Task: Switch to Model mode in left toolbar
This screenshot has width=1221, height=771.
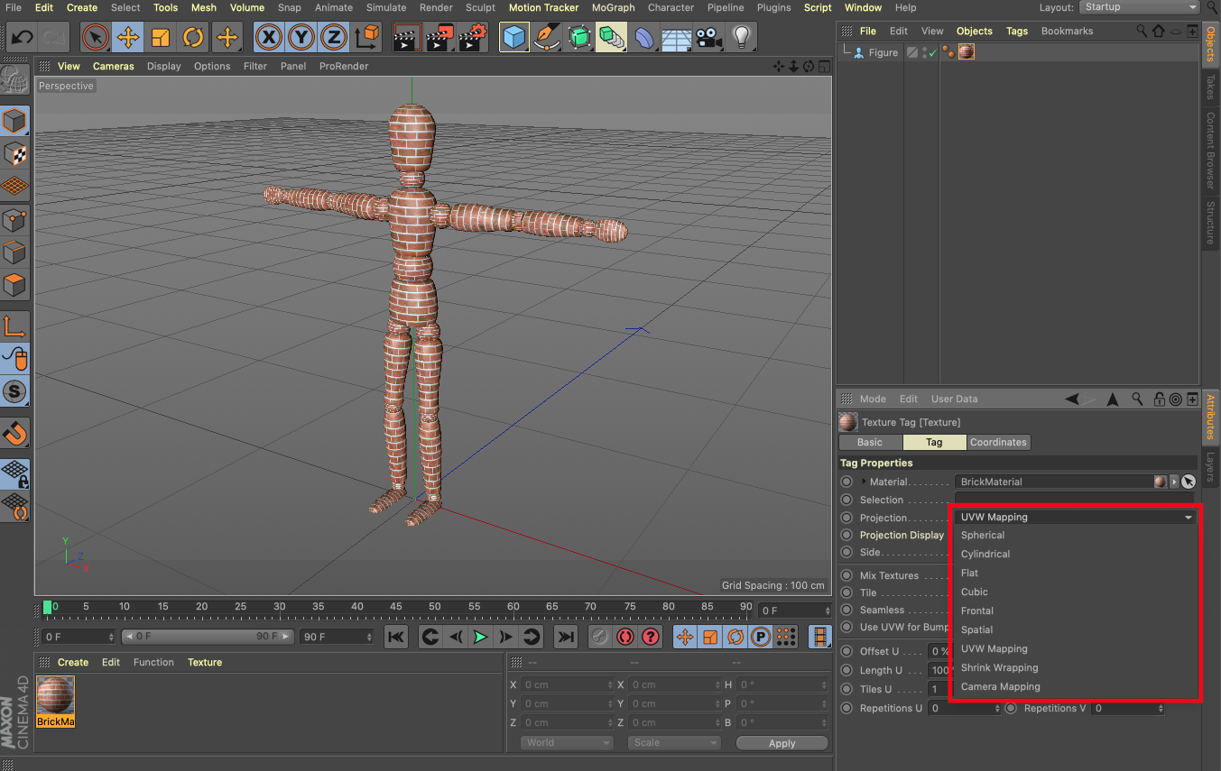Action: point(14,120)
